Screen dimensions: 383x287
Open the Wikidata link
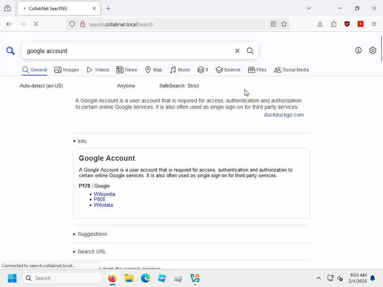pyautogui.click(x=103, y=205)
